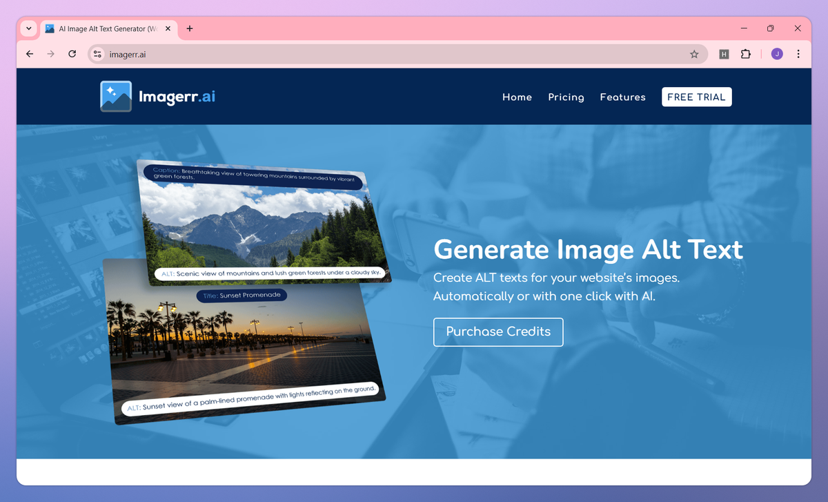Open the site information icon in address bar
828x502 pixels.
pyautogui.click(x=97, y=54)
